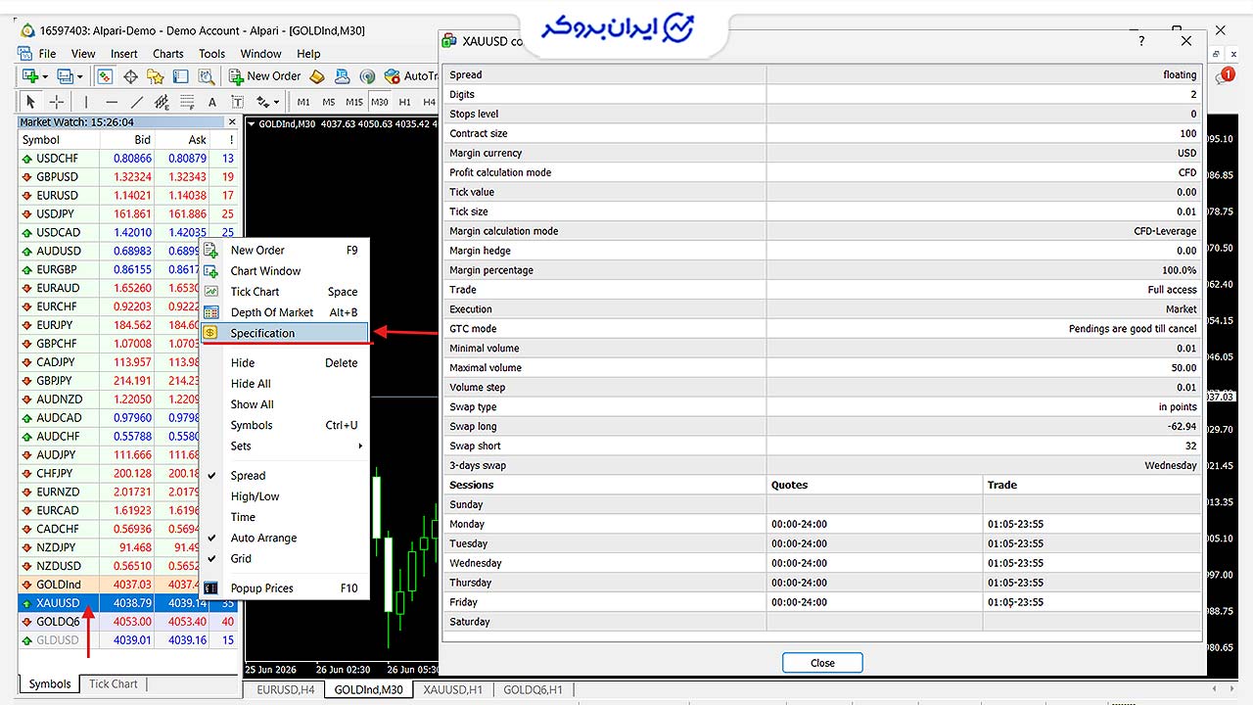Image resolution: width=1253 pixels, height=705 pixels.
Task: Close the XAUUSD specification dialog with Close
Action: pos(822,663)
